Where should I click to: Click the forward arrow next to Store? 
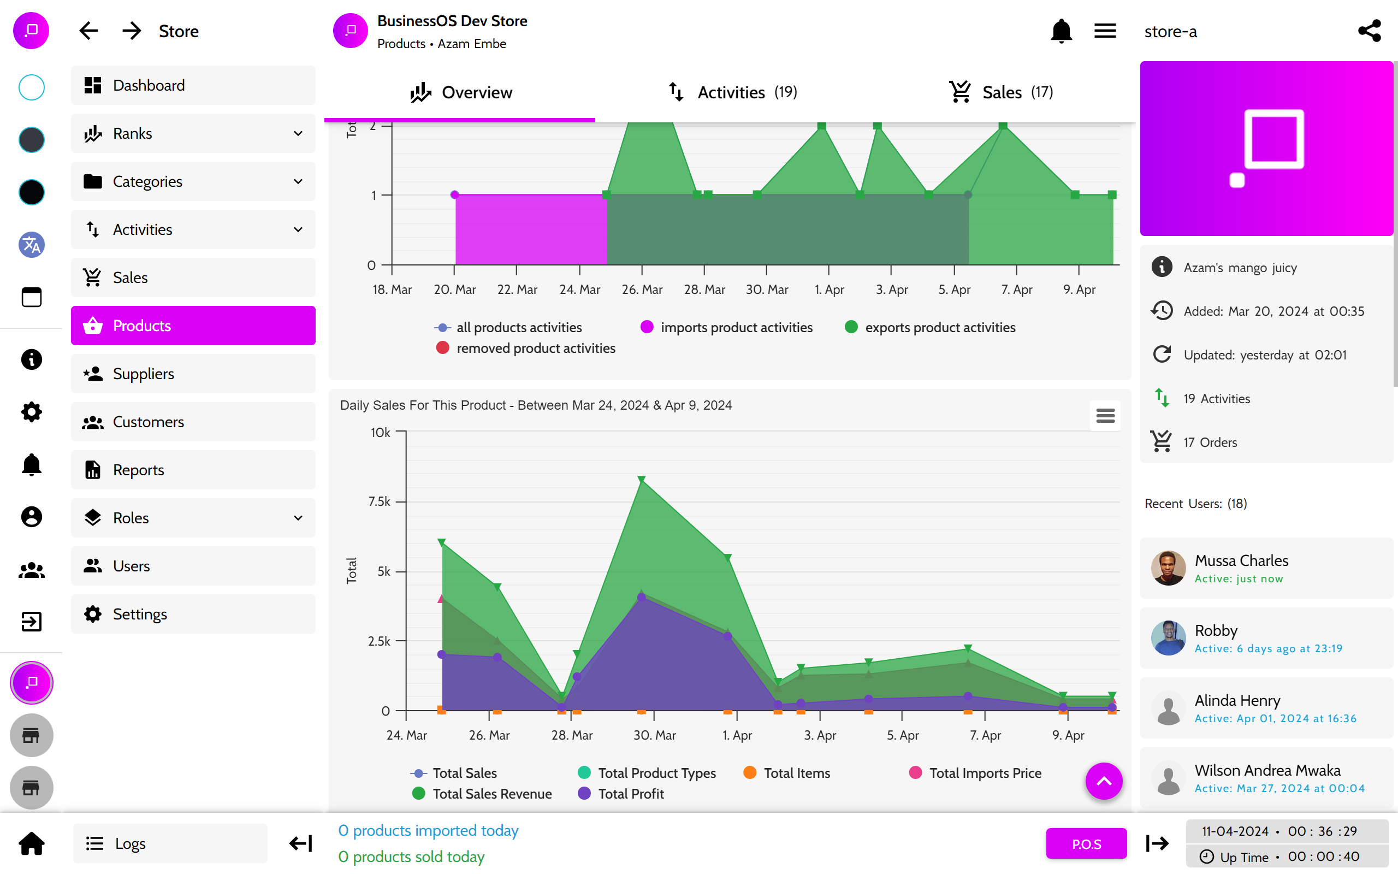click(132, 31)
